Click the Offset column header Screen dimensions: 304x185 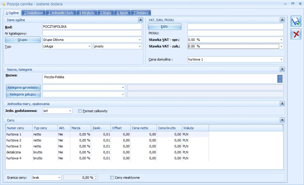[120, 128]
